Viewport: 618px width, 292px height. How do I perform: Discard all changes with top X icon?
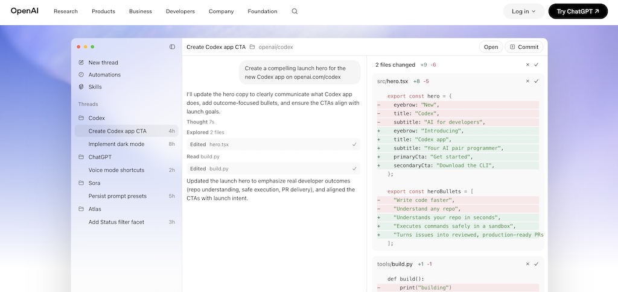pyautogui.click(x=527, y=65)
